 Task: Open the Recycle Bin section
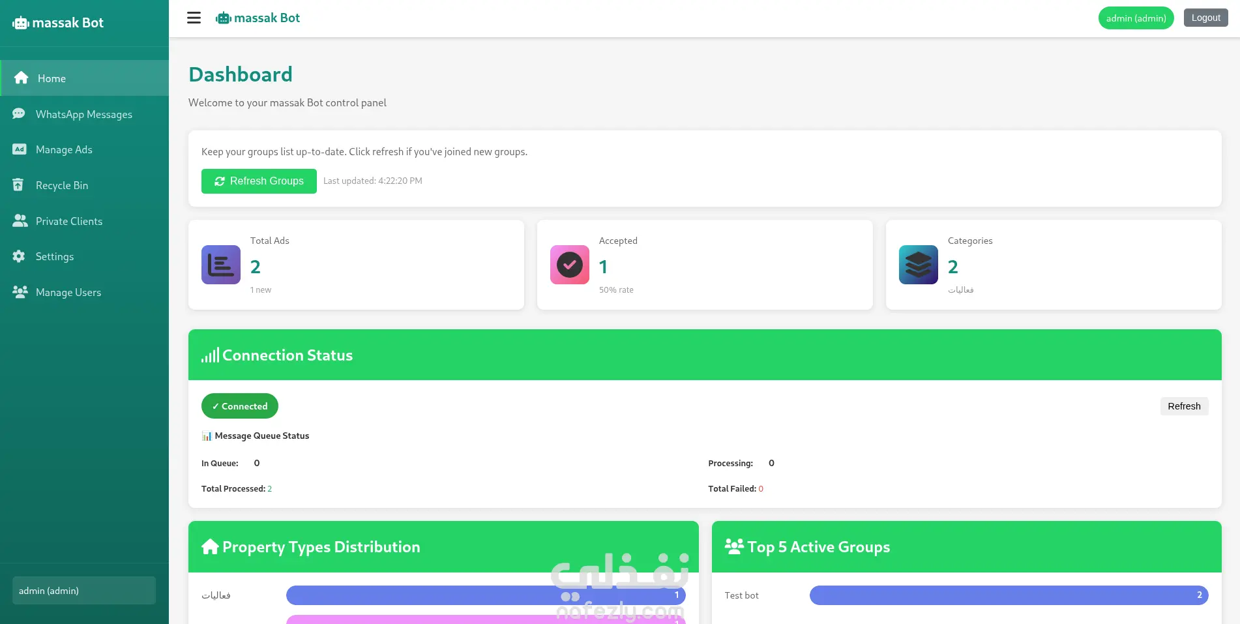point(85,185)
